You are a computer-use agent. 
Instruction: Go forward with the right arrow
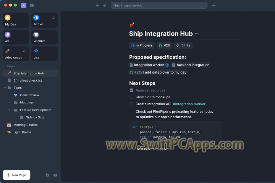(x=105, y=5)
